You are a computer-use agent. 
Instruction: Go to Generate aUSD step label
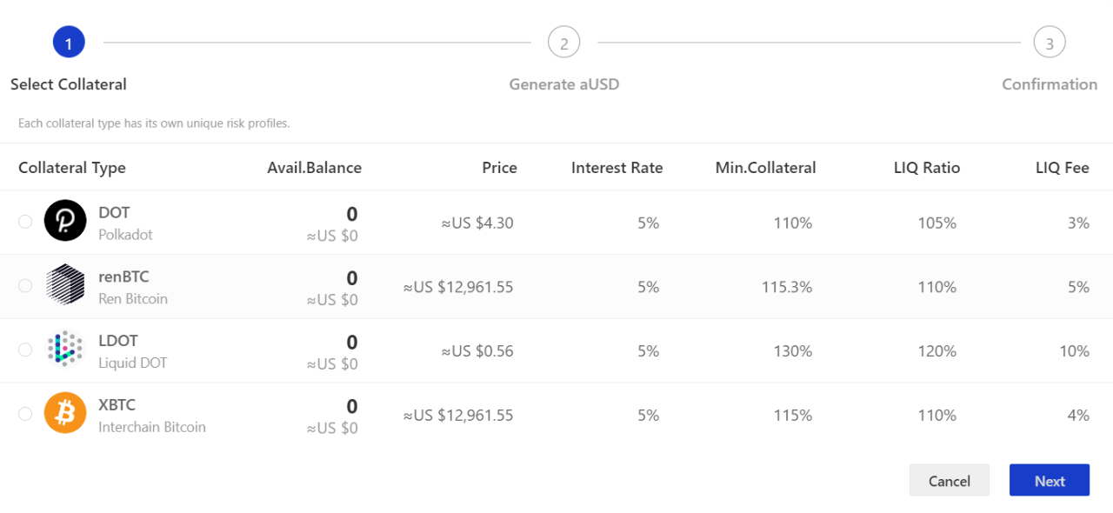coord(564,84)
